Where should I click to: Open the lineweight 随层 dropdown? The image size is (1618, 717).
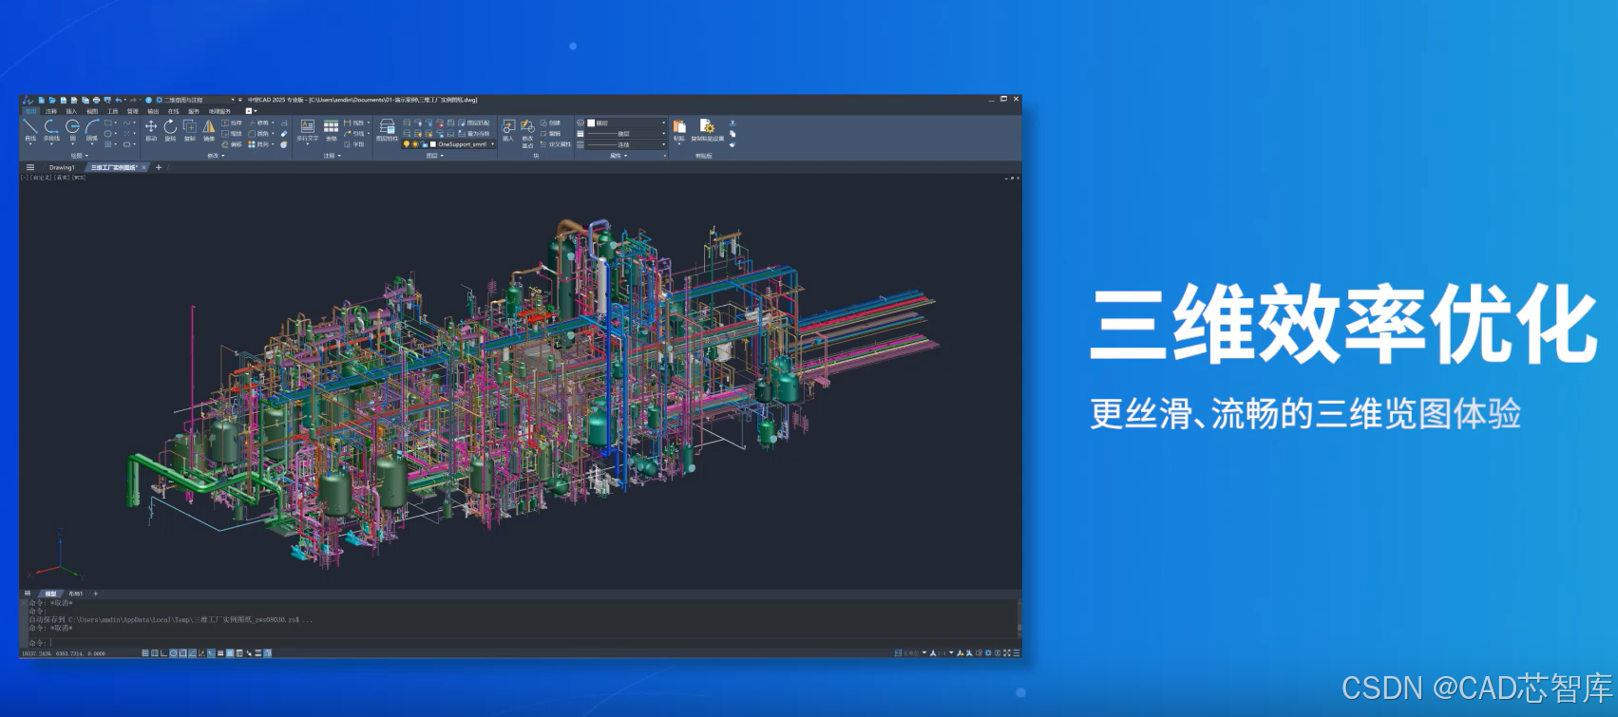[626, 133]
